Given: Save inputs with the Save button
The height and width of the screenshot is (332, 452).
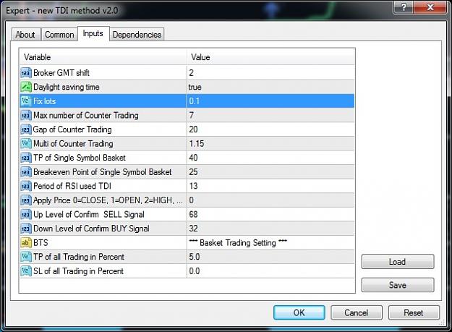Looking at the screenshot, I should [398, 285].
